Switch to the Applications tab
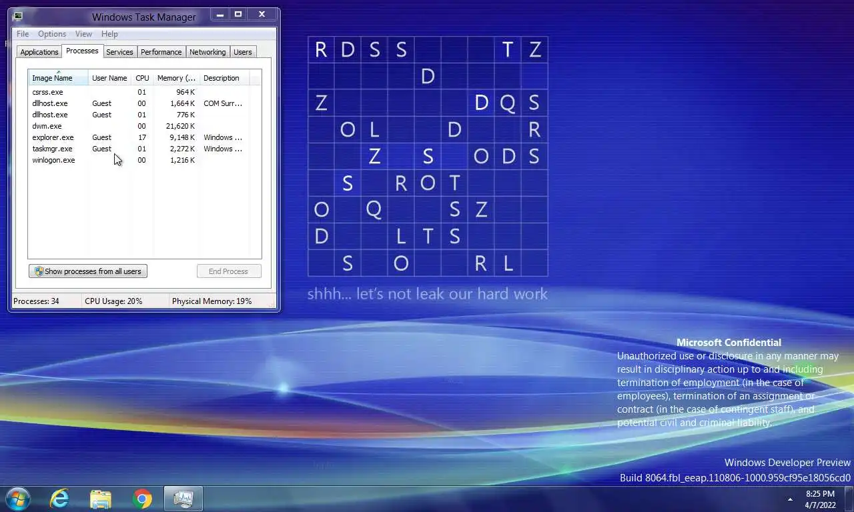854x512 pixels. [39, 52]
